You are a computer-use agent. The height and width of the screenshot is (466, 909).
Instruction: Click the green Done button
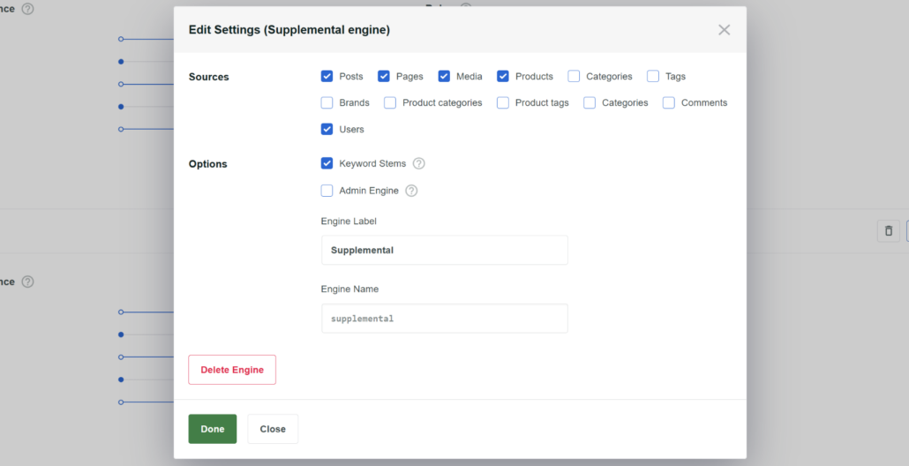pyautogui.click(x=212, y=429)
